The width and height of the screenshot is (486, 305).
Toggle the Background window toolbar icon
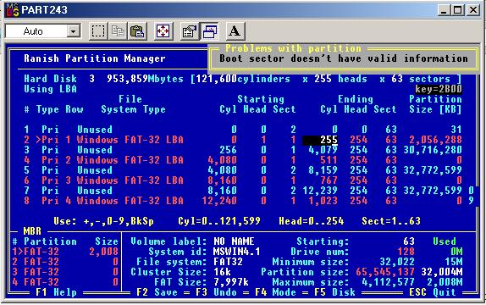tap(209, 31)
